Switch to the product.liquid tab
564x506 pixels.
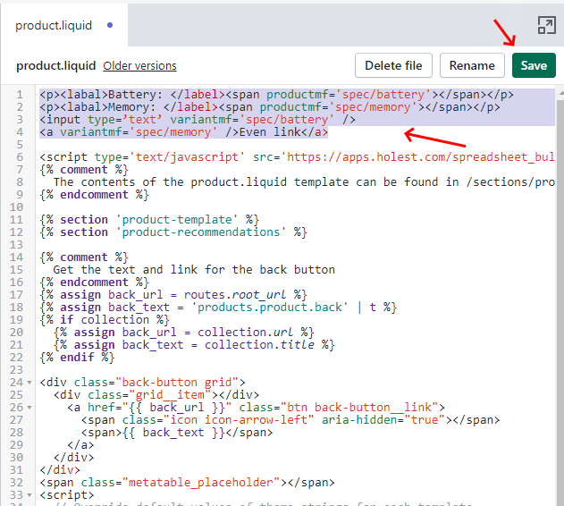point(54,25)
